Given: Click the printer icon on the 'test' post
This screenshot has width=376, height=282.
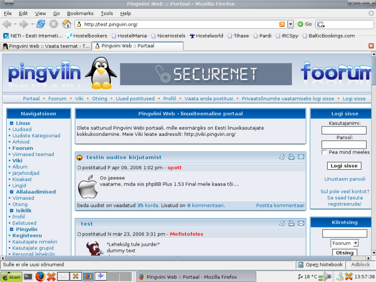Looking at the screenshot, I should pyautogui.click(x=291, y=223).
